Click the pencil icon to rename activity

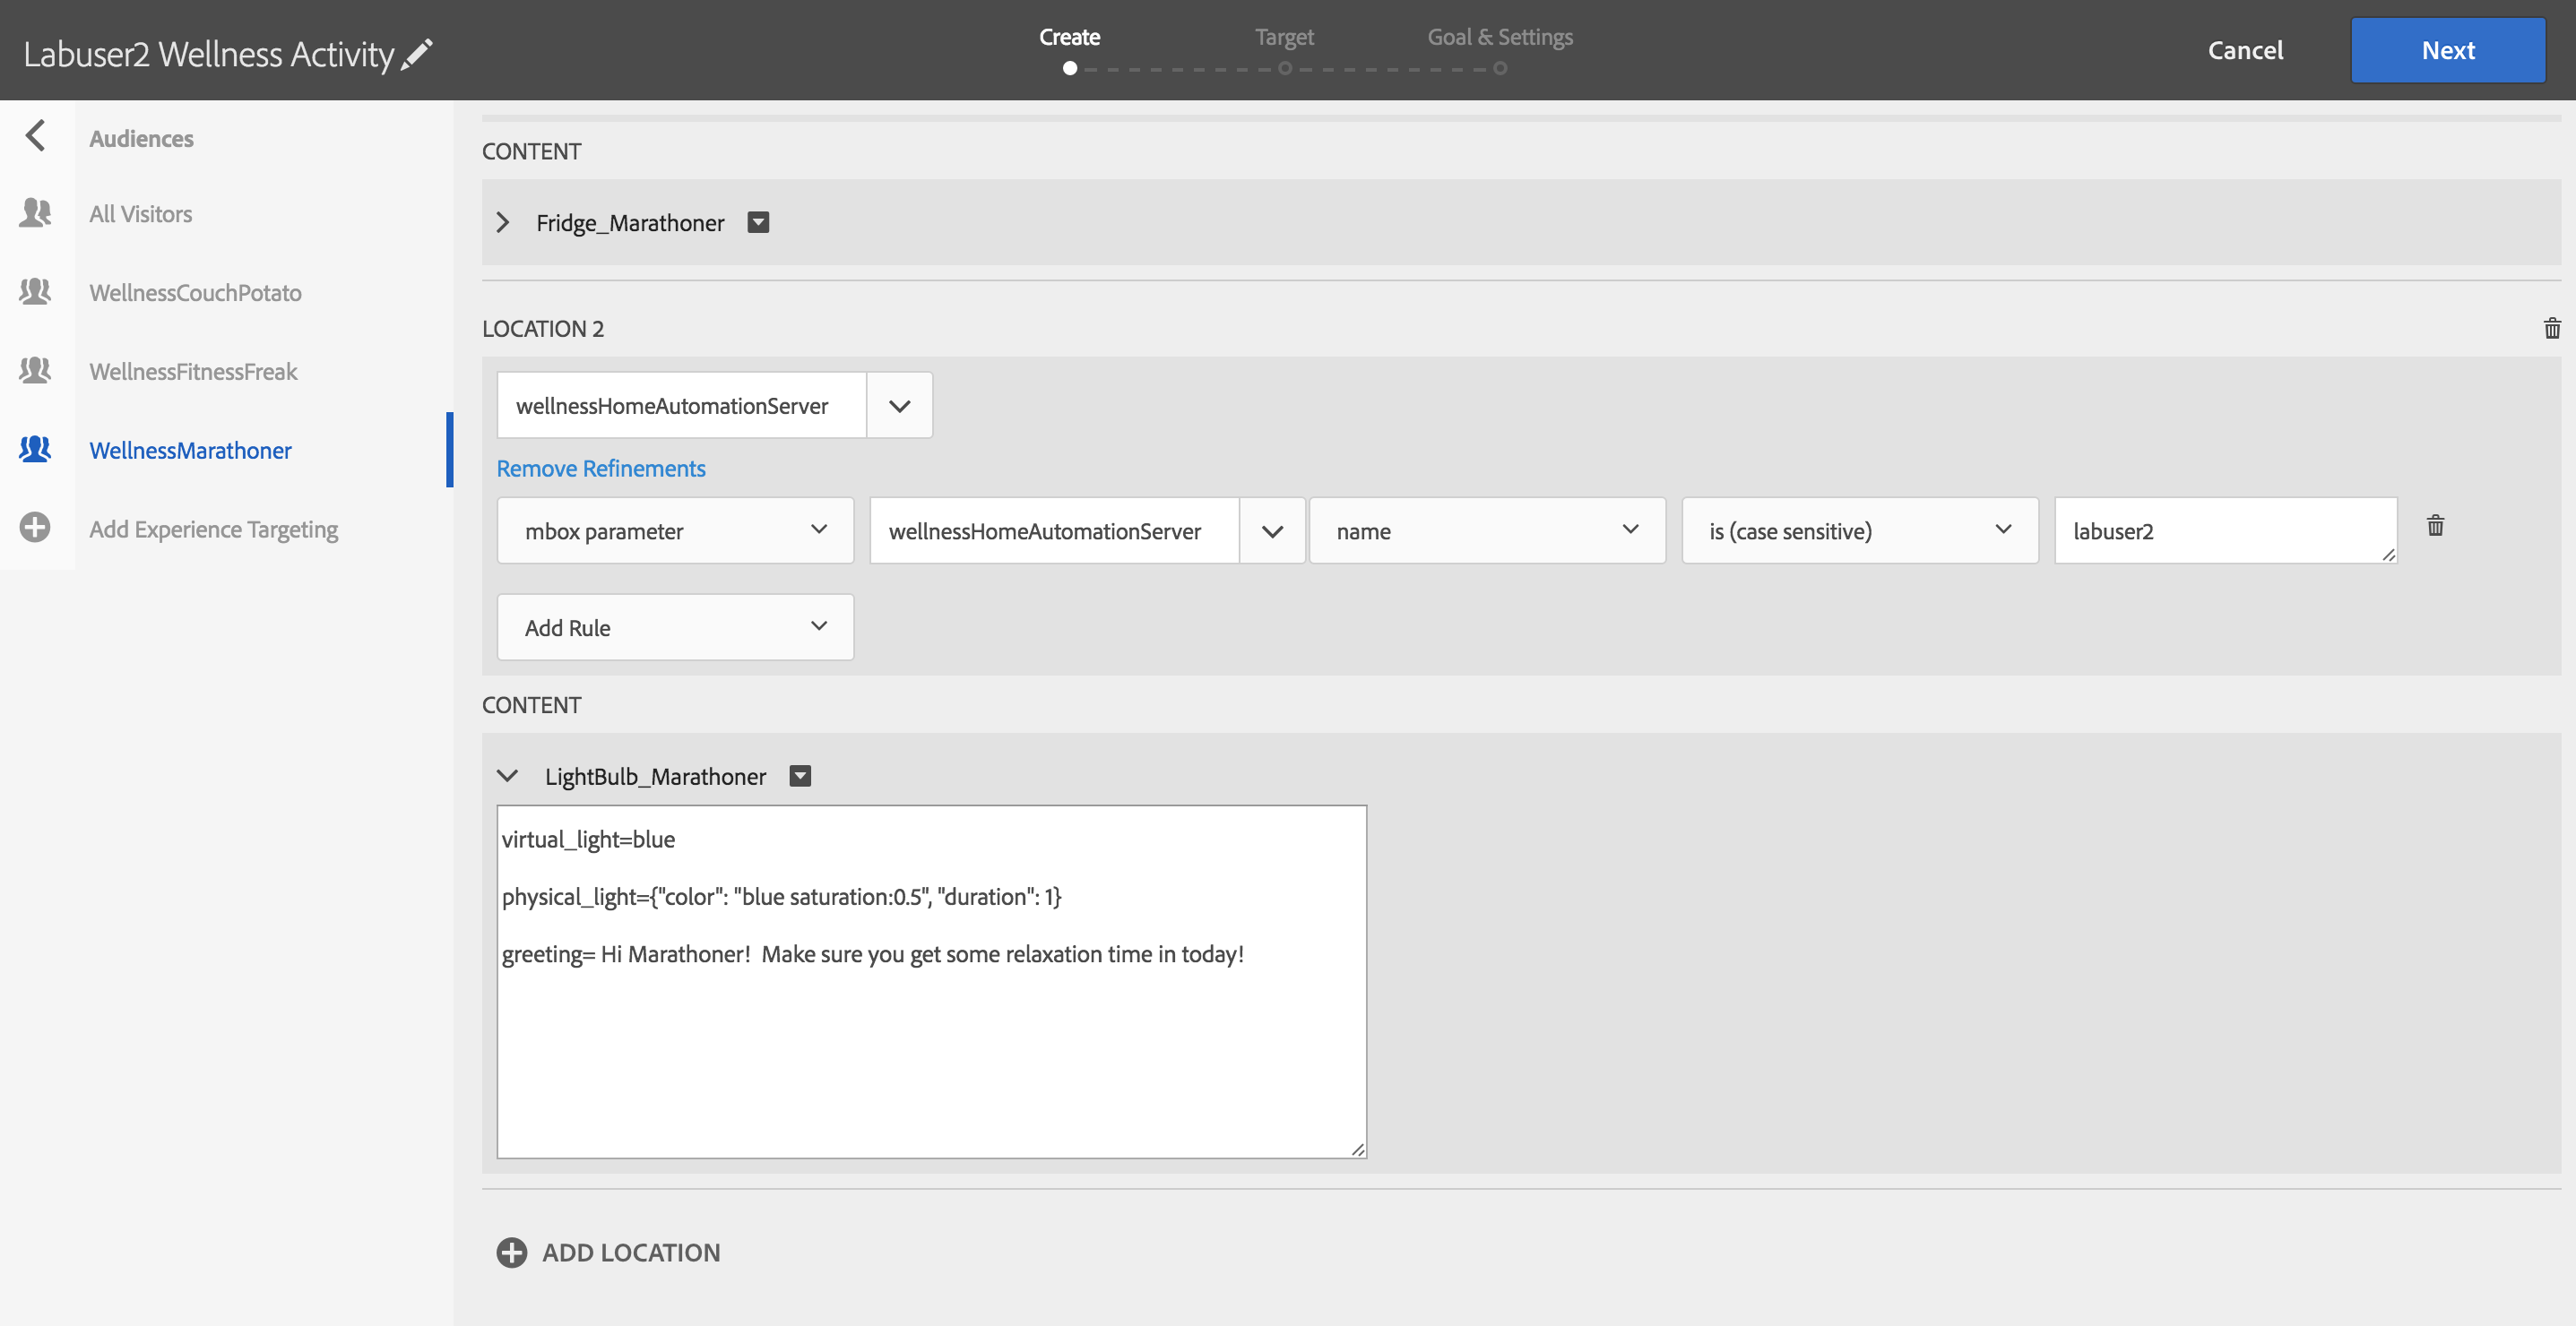417,54
